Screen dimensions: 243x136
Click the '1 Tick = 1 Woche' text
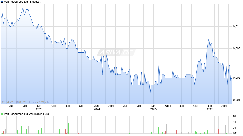(39, 102)
